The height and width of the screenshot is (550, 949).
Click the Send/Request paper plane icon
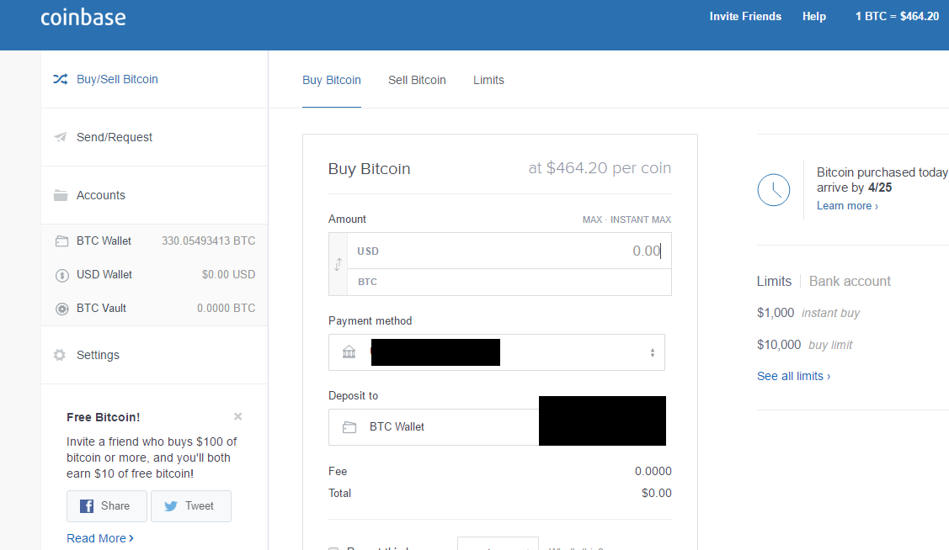(x=61, y=137)
